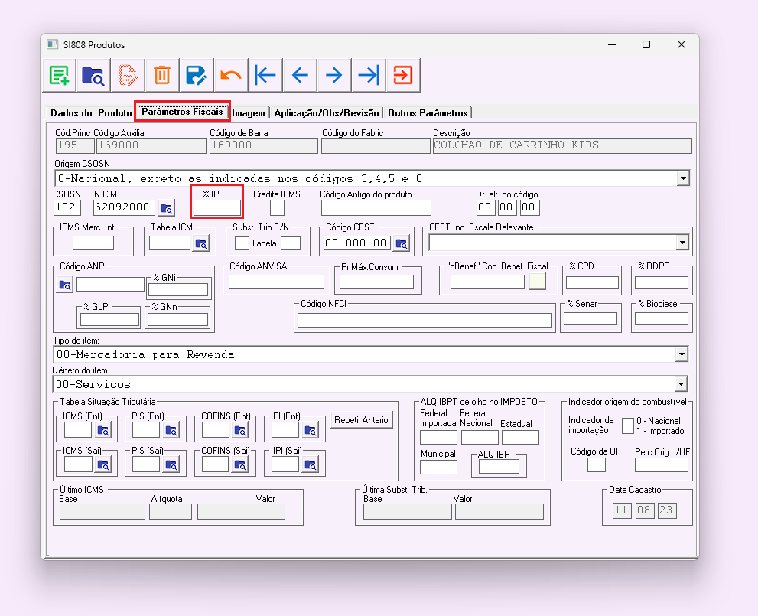This screenshot has width=758, height=616.
Task: Toggle the Credita ICMS checkbox
Action: click(x=277, y=208)
